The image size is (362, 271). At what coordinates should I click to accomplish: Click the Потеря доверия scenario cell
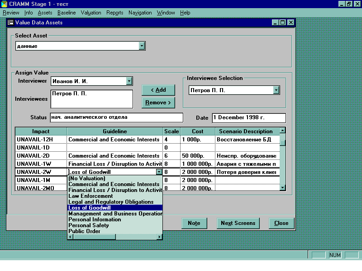[247, 172]
